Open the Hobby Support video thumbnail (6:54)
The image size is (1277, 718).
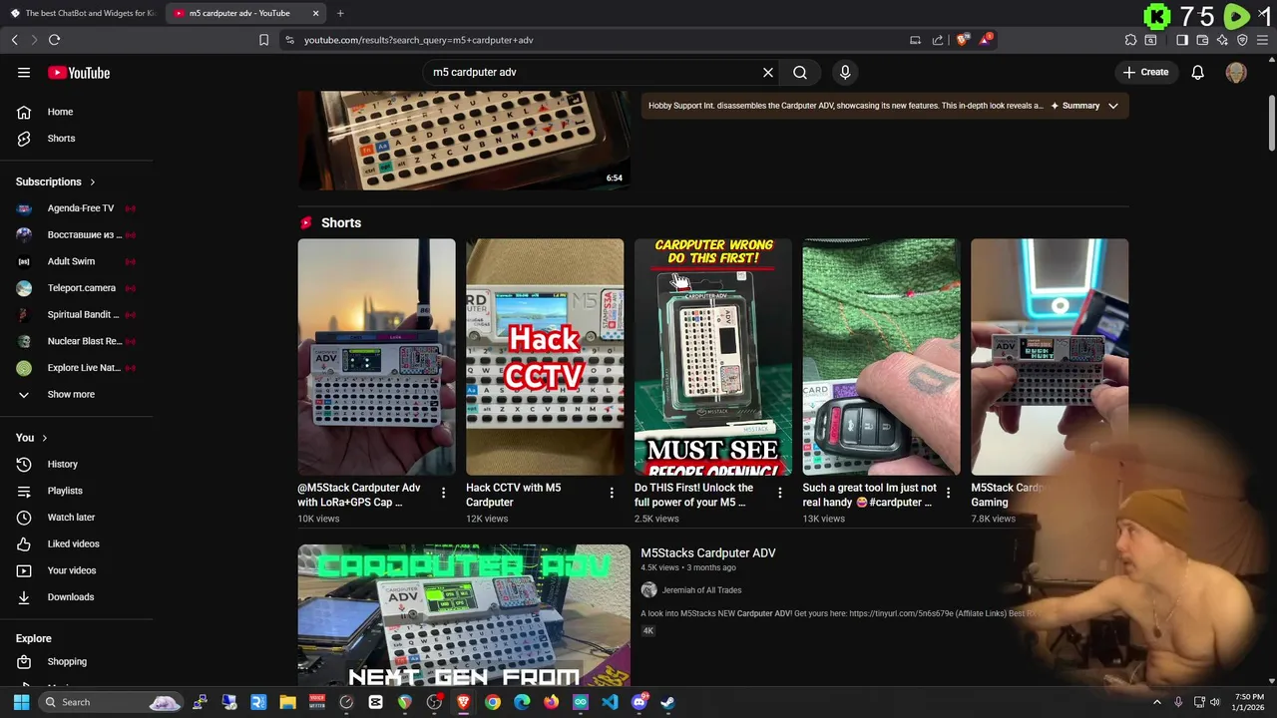point(464,141)
